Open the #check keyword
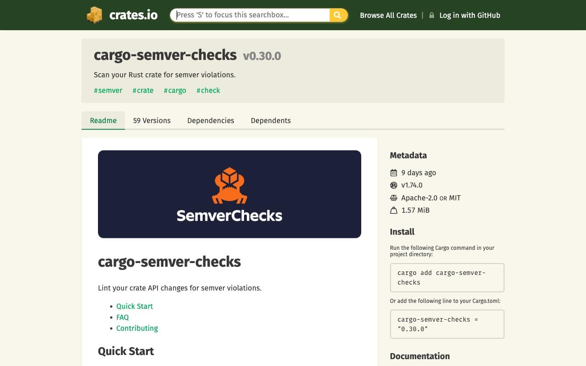The width and height of the screenshot is (586, 366). [x=208, y=90]
